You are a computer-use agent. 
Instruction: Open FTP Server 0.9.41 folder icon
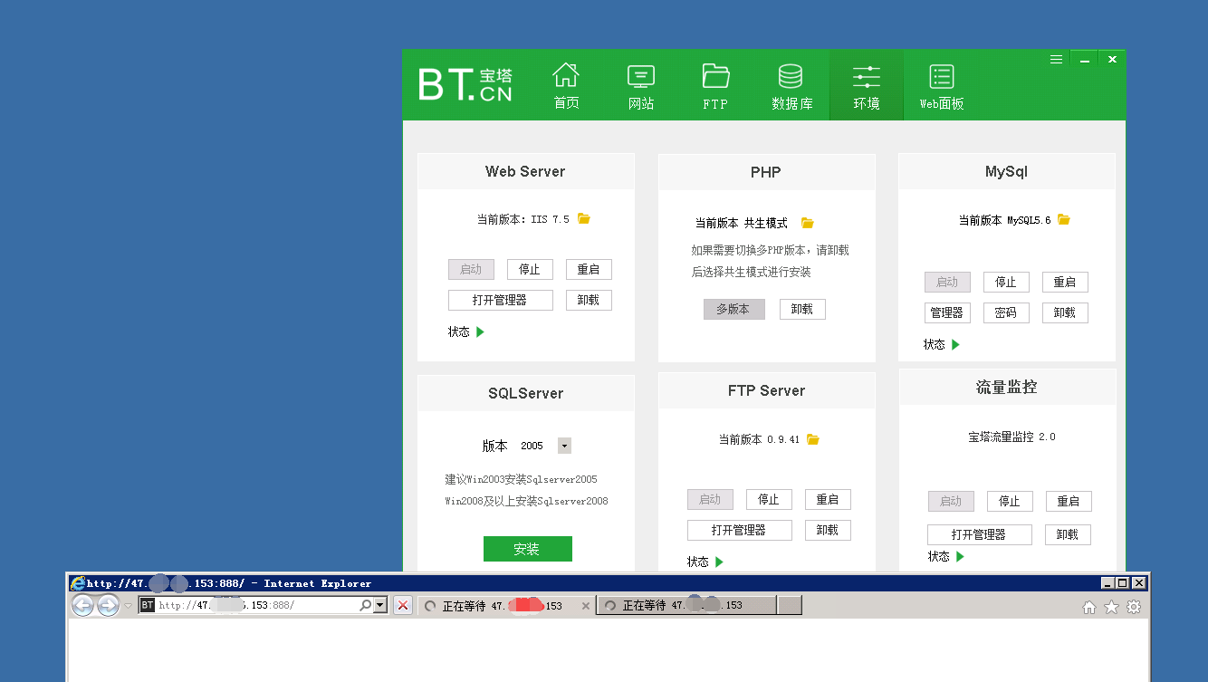click(813, 439)
